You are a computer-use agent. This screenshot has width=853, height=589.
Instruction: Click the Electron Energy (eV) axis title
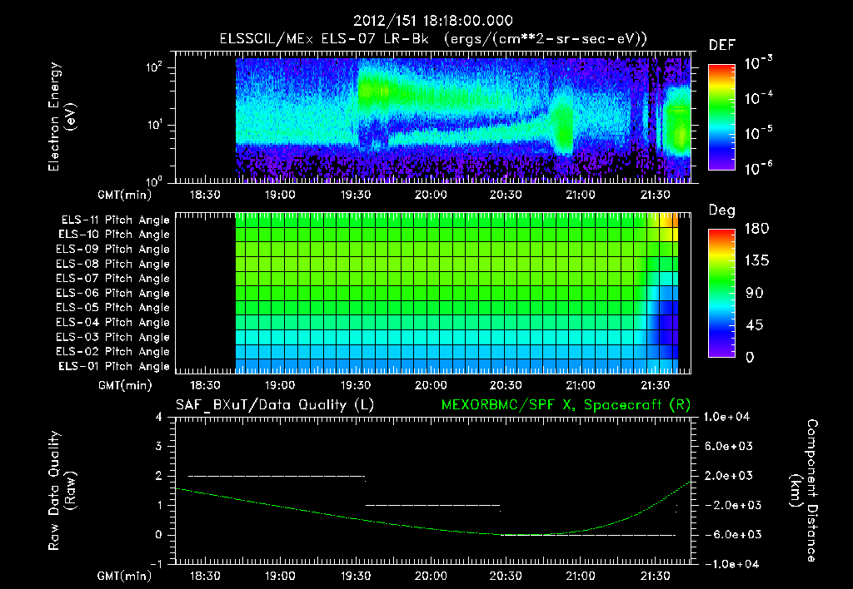(x=62, y=116)
